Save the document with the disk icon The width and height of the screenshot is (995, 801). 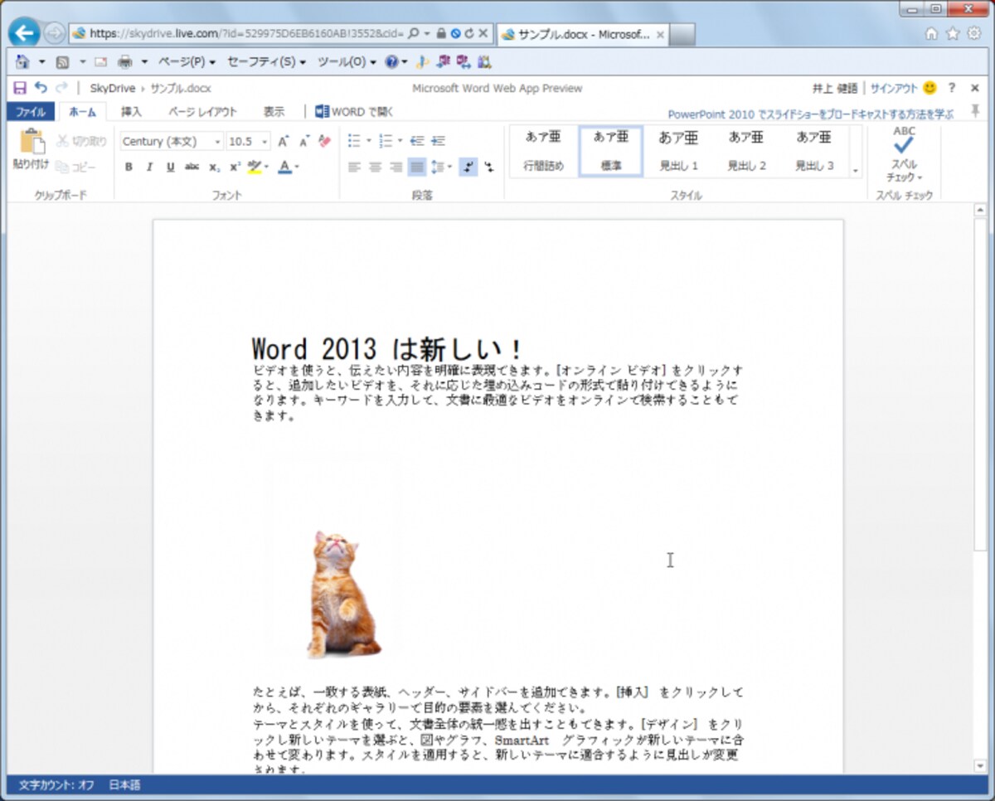pos(21,88)
